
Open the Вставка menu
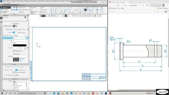click(x=22, y=1)
